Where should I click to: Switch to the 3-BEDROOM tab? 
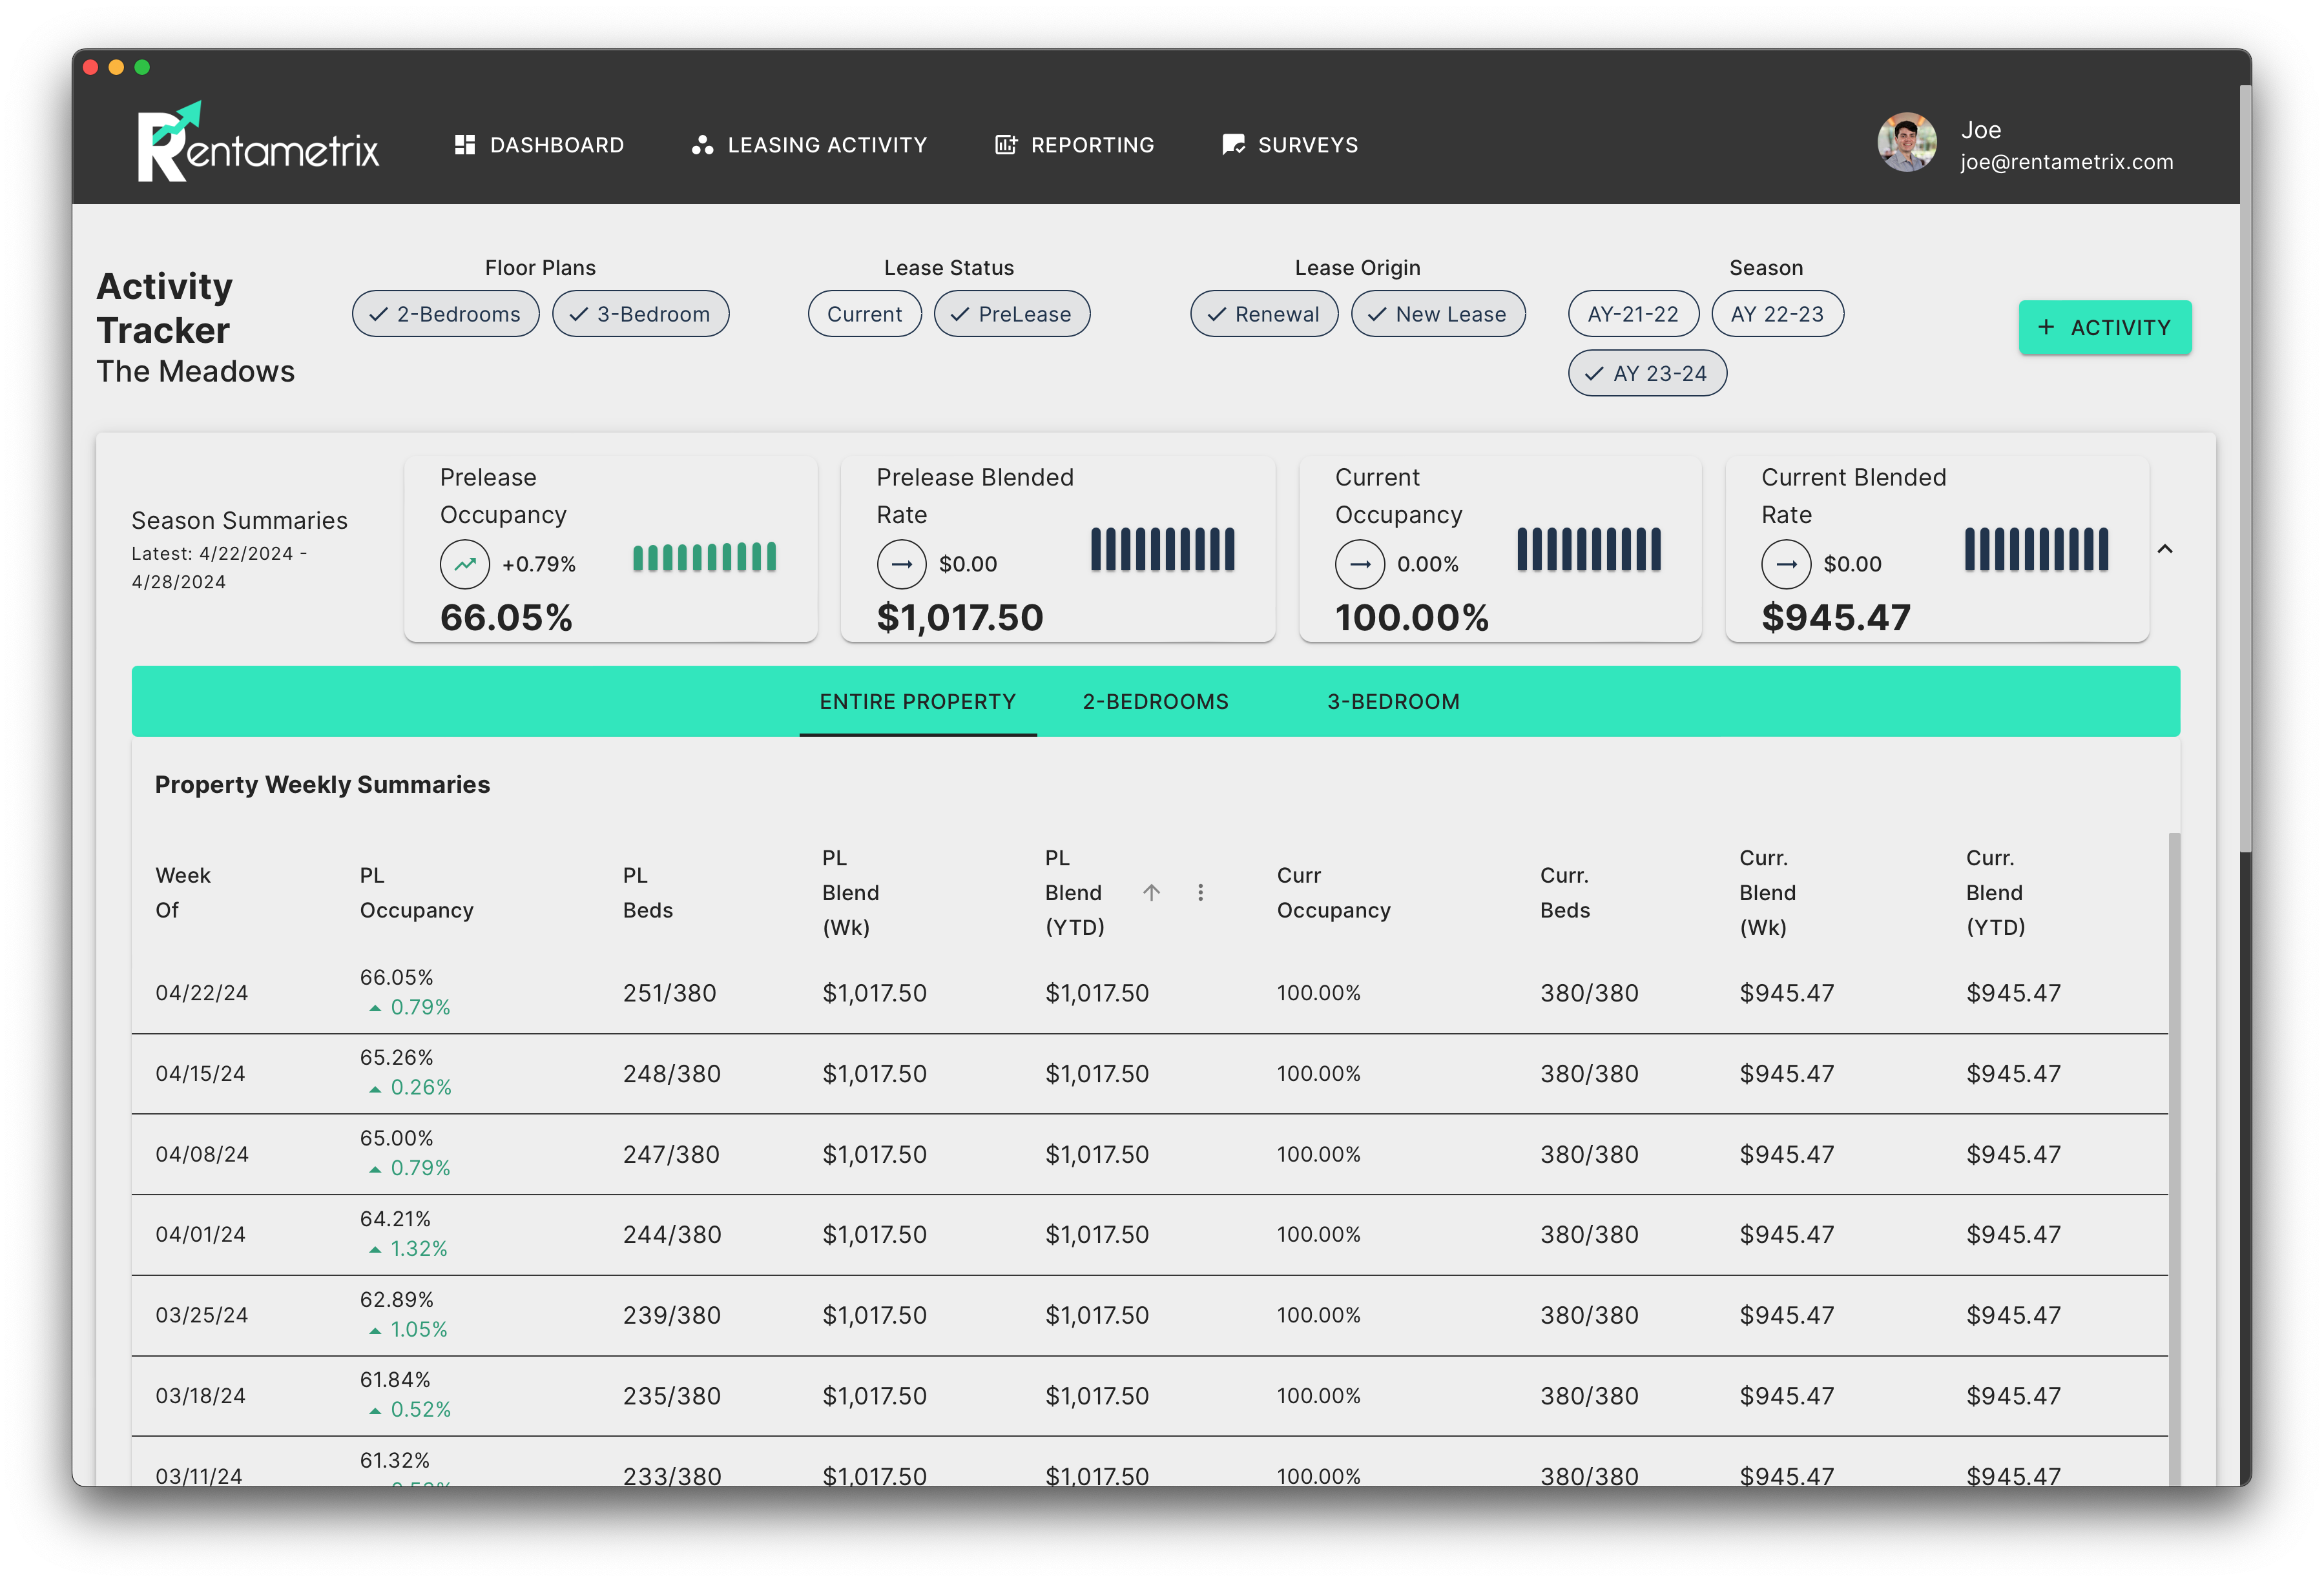[1393, 702]
